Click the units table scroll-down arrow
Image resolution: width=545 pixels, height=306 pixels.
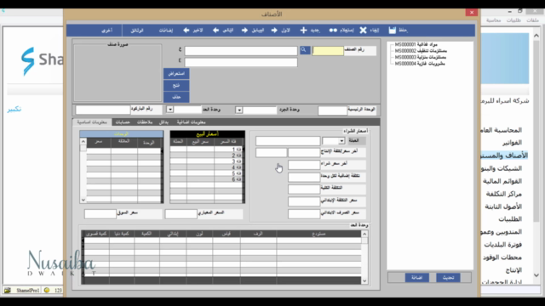(83, 200)
